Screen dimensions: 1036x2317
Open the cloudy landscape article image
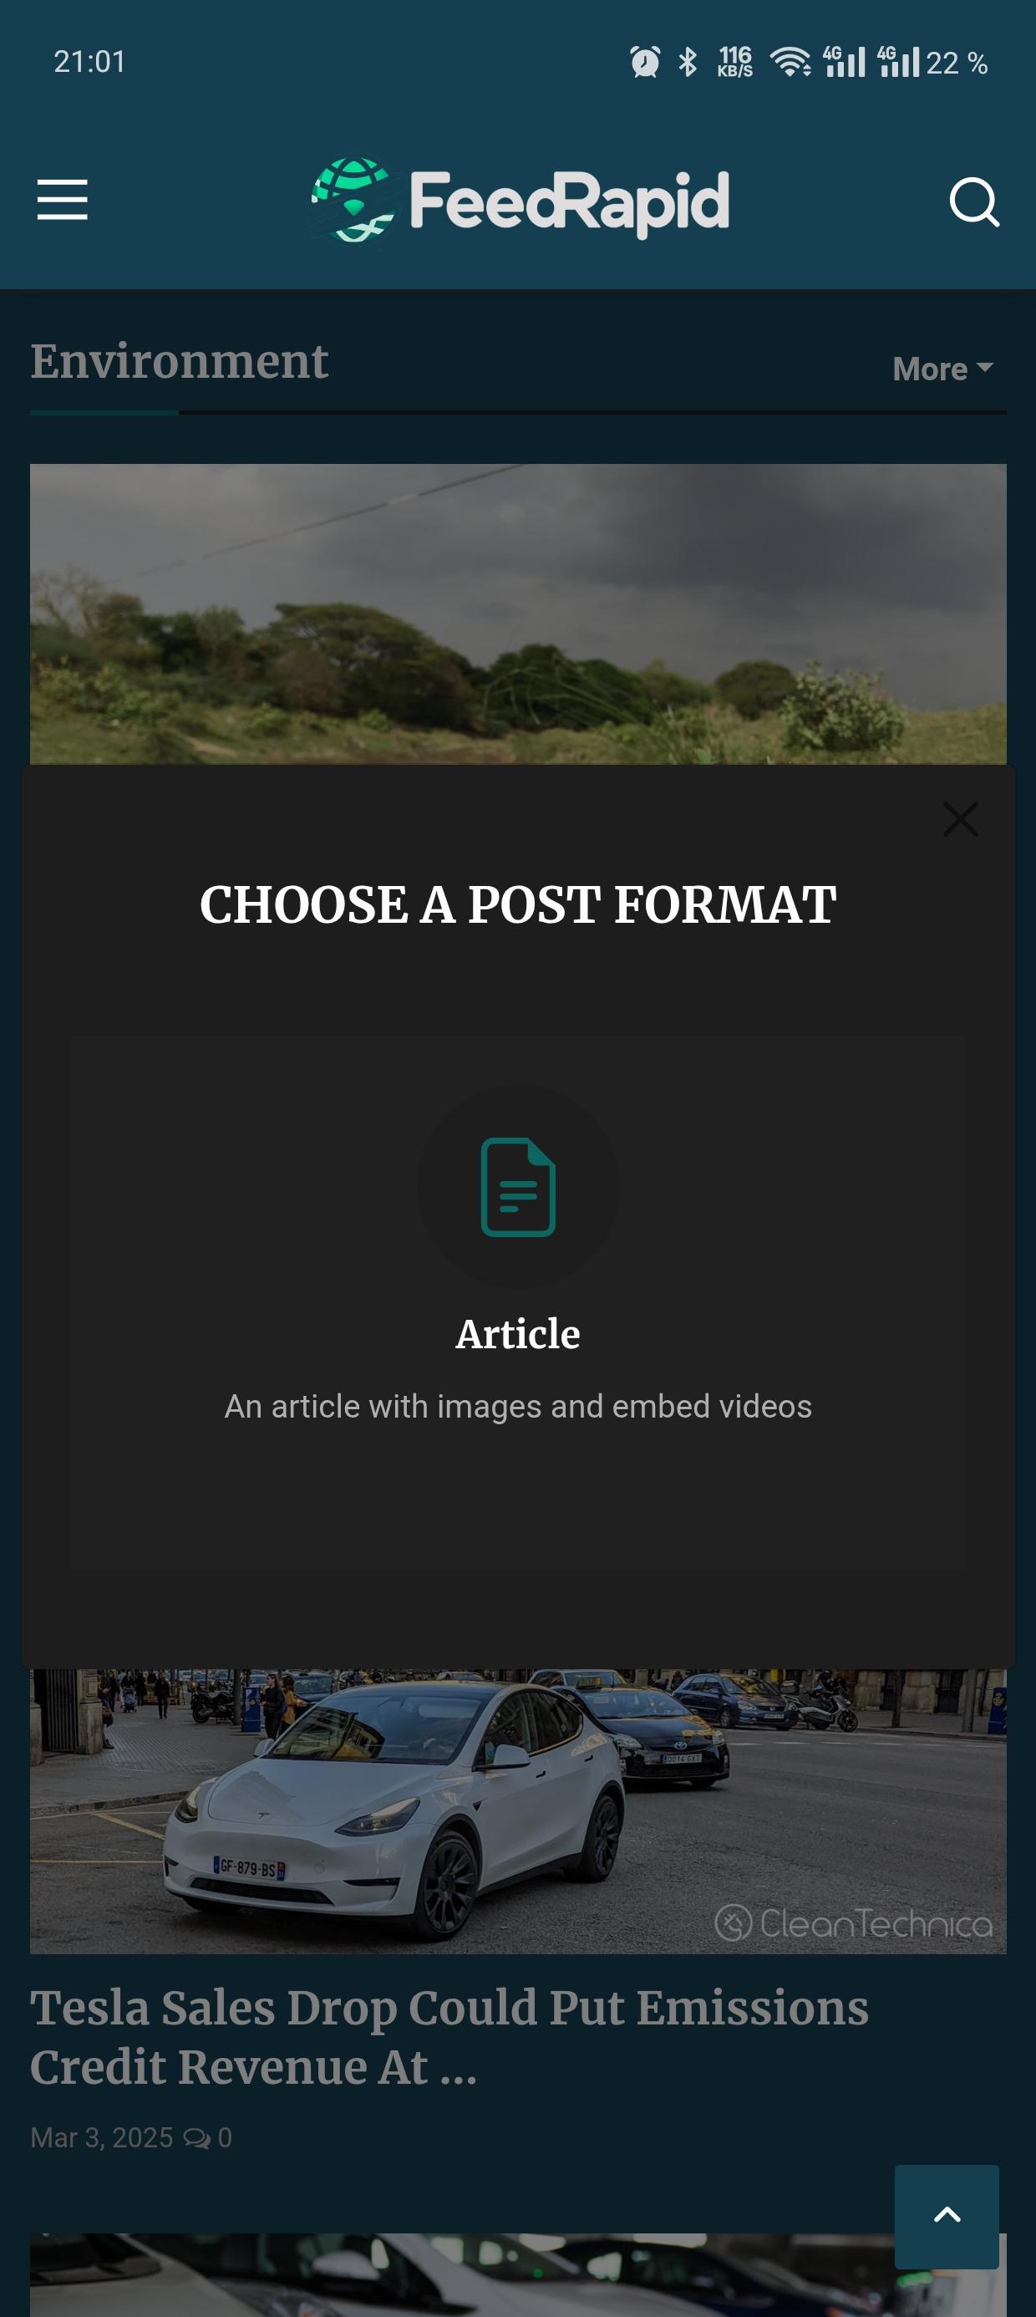coord(518,614)
